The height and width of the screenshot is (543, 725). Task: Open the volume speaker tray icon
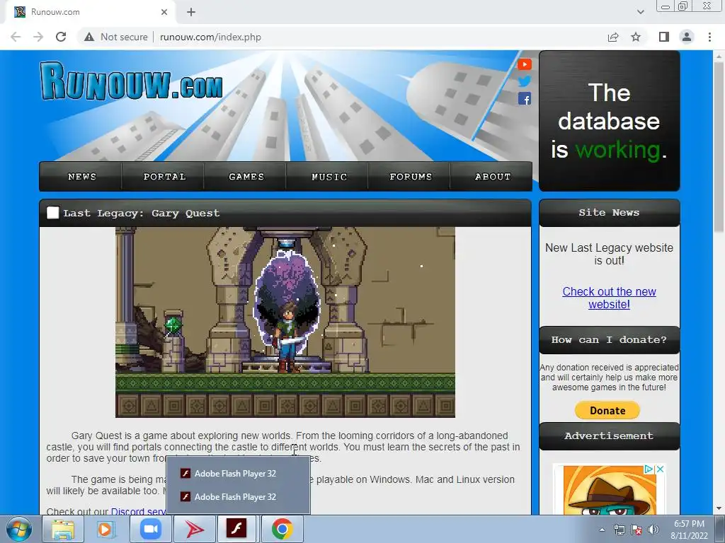[653, 530]
